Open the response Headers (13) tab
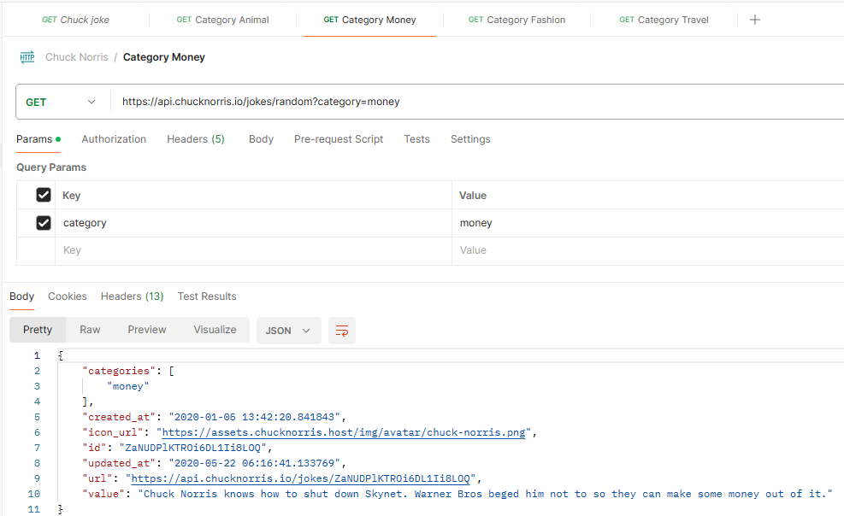The image size is (844, 516). click(132, 296)
